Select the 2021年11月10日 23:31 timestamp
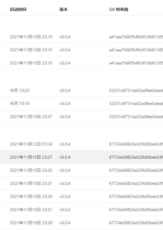 [x=31, y=210]
